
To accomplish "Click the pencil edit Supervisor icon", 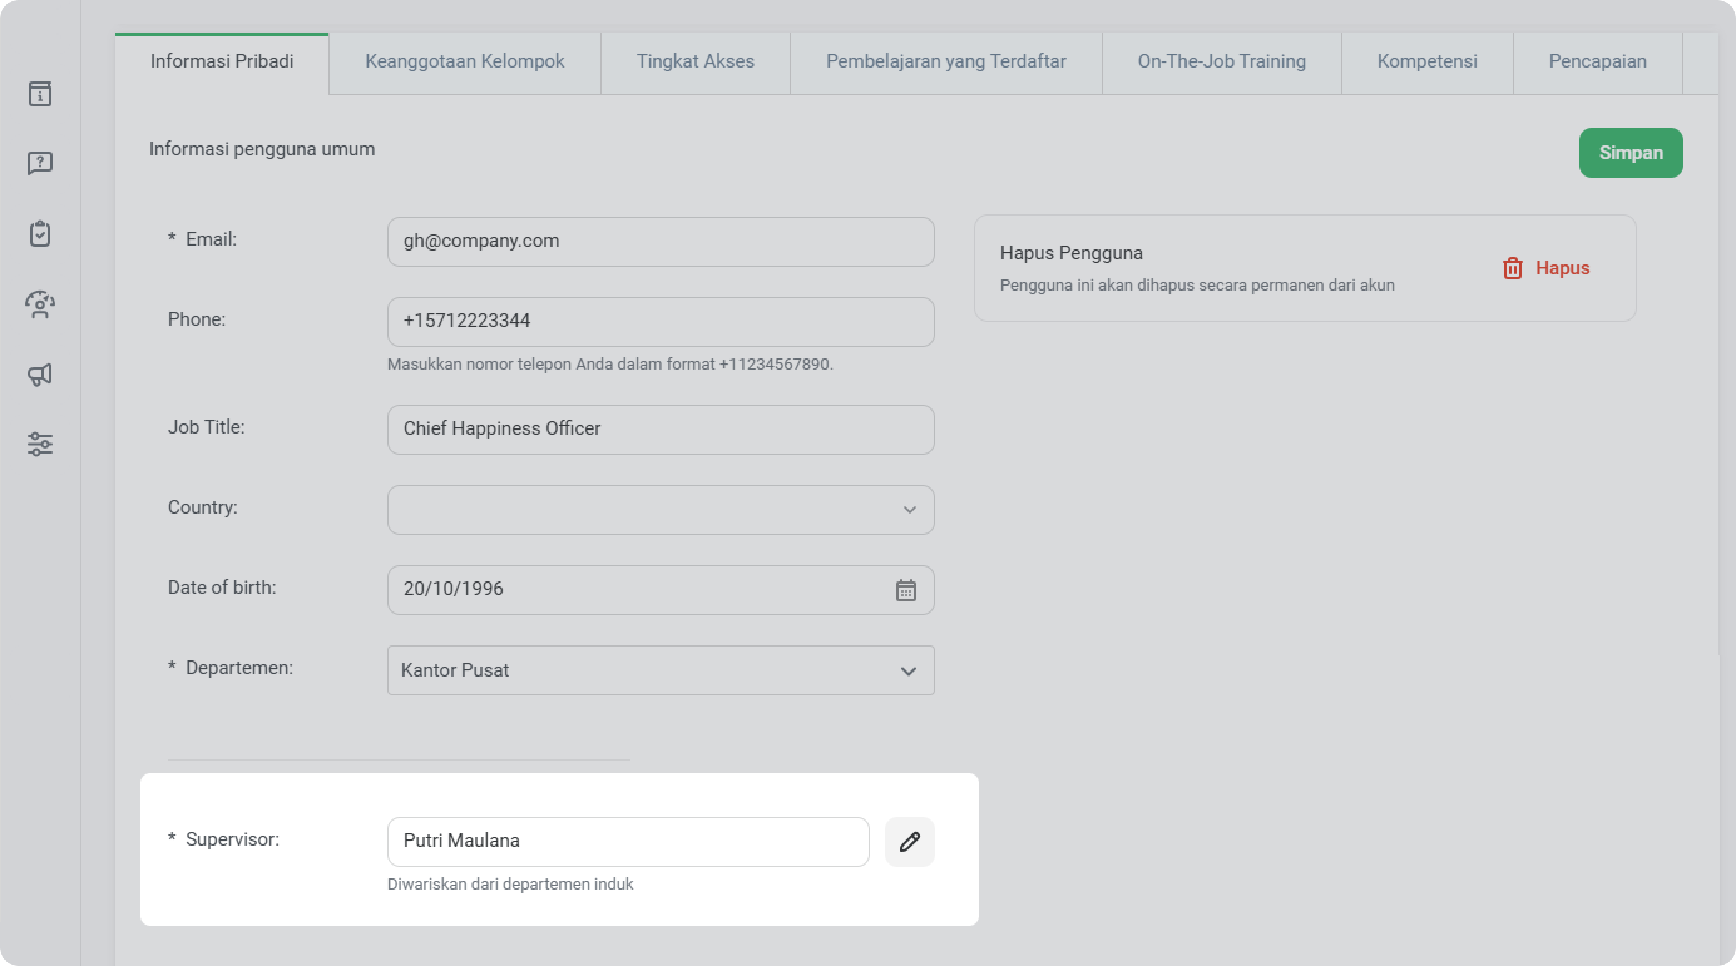I will pyautogui.click(x=909, y=841).
